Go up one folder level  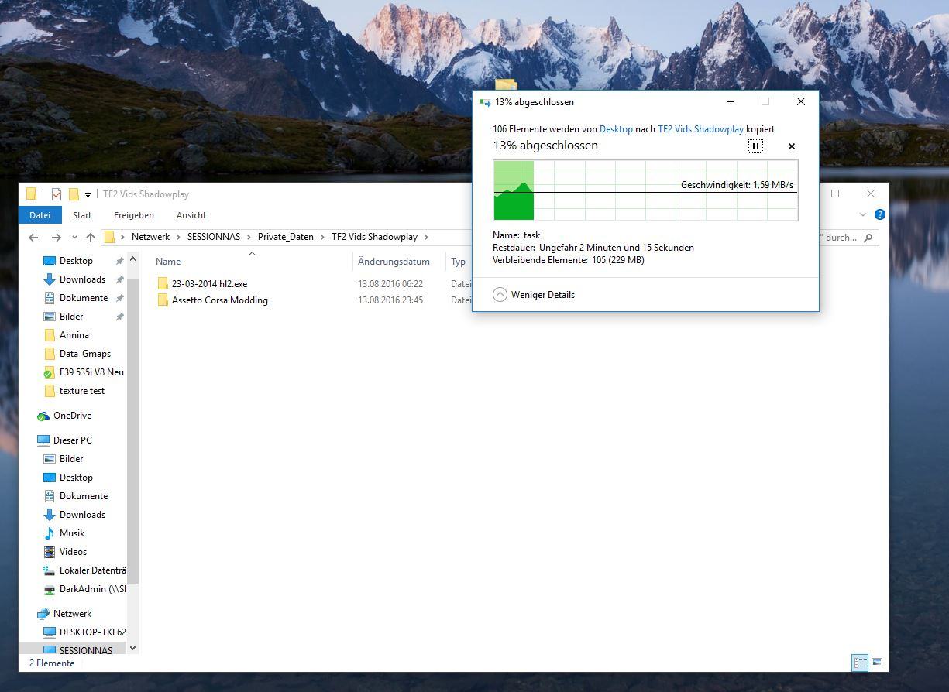[91, 238]
